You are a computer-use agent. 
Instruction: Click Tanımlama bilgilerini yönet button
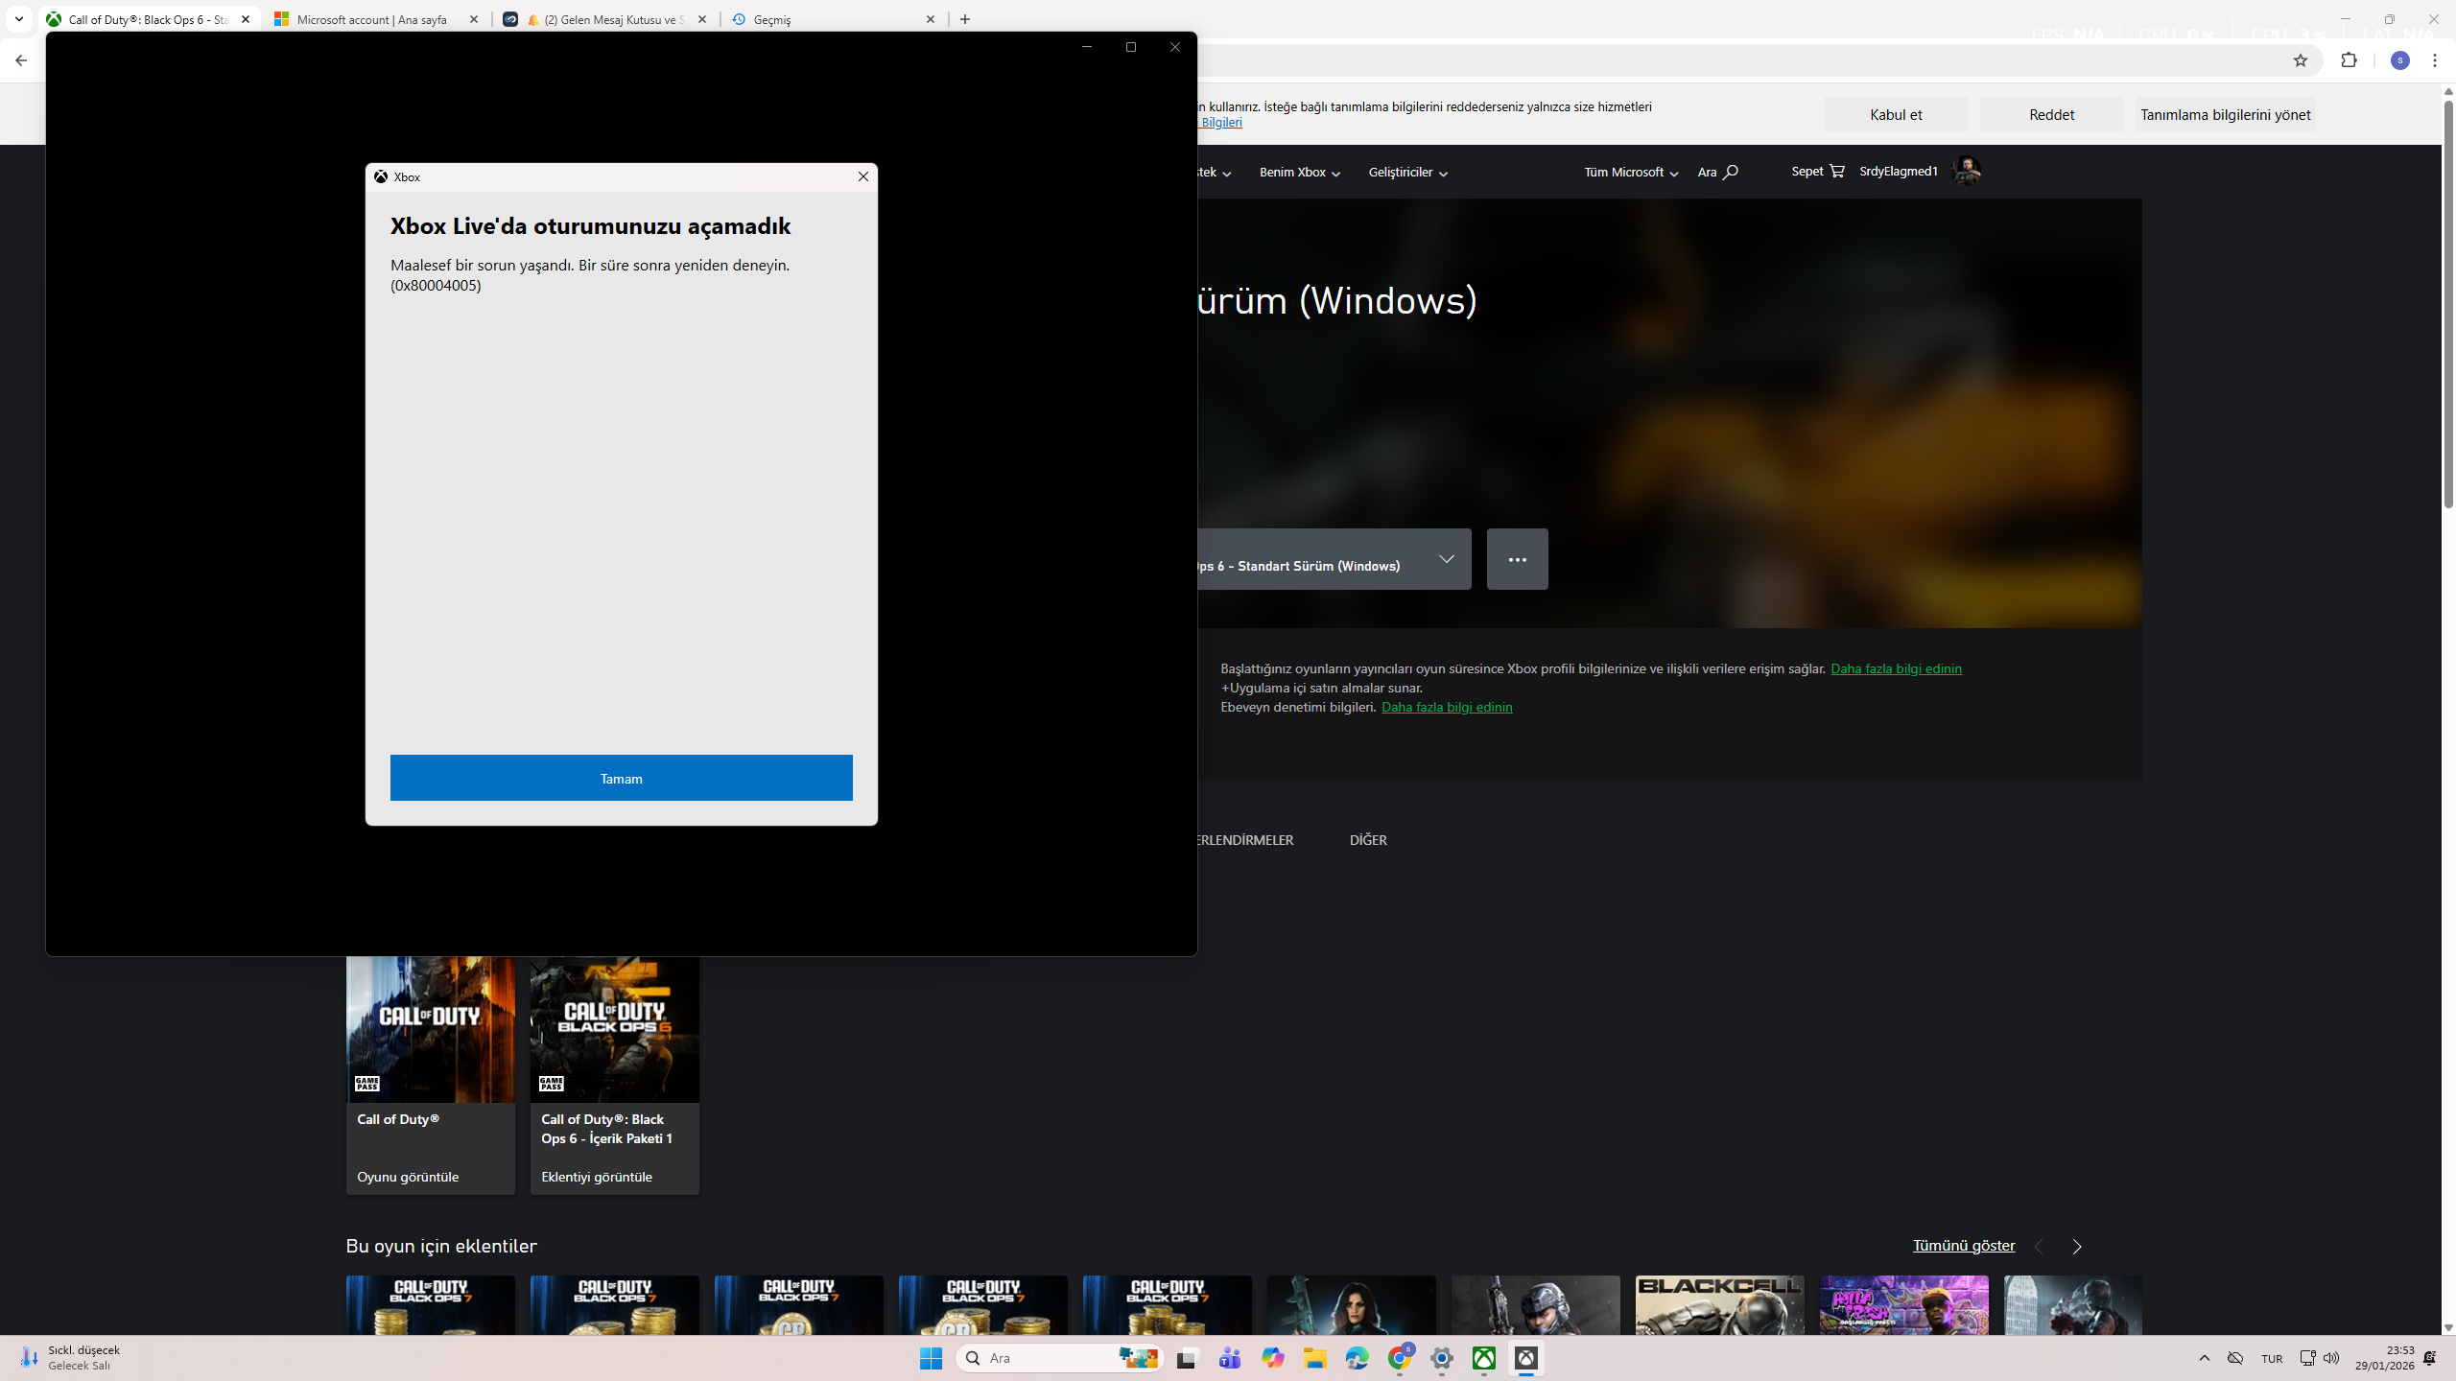pyautogui.click(x=2226, y=115)
